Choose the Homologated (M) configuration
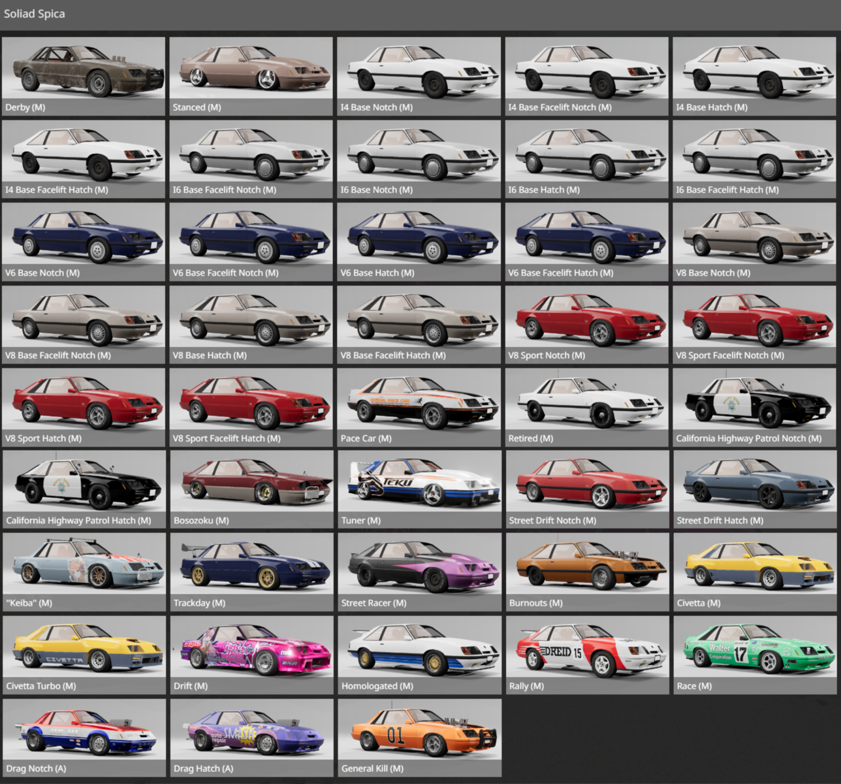The width and height of the screenshot is (841, 784). (x=419, y=655)
